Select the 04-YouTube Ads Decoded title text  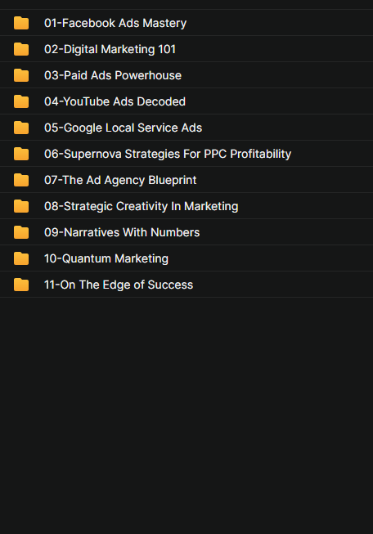pos(115,101)
